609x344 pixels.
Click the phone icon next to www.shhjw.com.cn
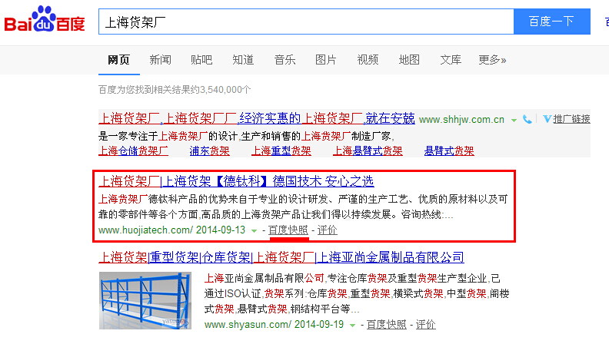tap(527, 119)
